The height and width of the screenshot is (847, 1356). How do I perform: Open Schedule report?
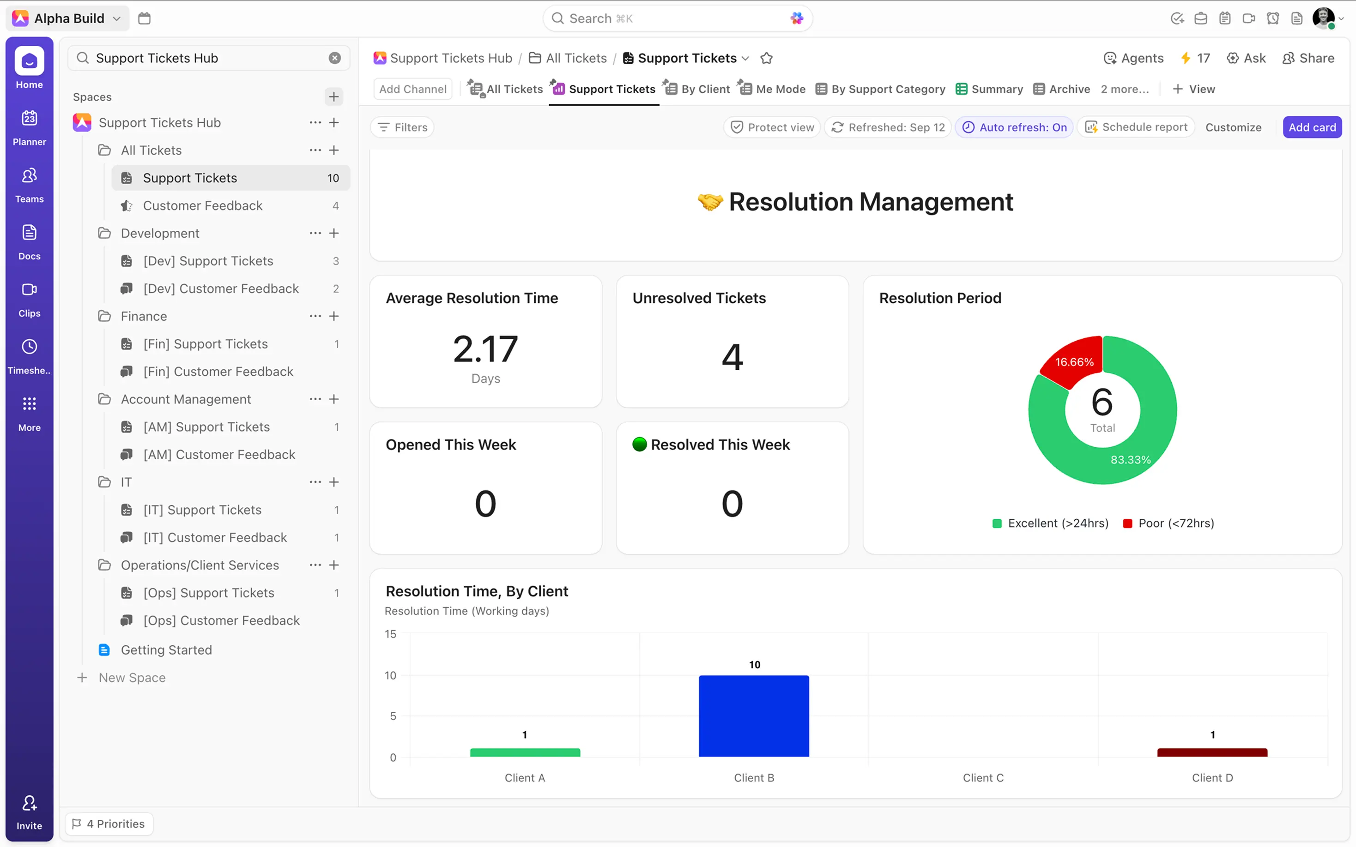[1135, 126]
